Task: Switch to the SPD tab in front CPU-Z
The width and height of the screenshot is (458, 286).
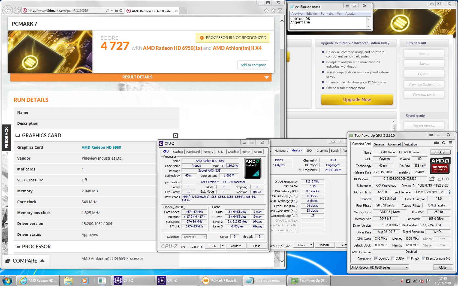Action: (x=220, y=152)
